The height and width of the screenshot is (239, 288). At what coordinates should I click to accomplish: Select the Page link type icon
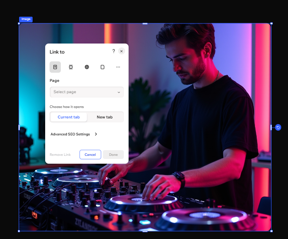pos(55,67)
